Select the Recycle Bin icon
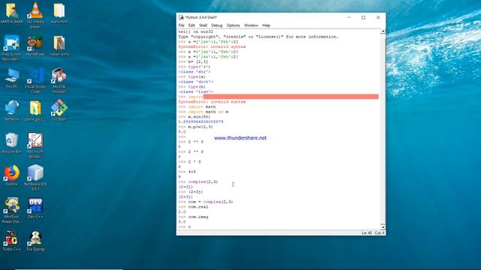This screenshot has width=481, height=270. [x=12, y=143]
